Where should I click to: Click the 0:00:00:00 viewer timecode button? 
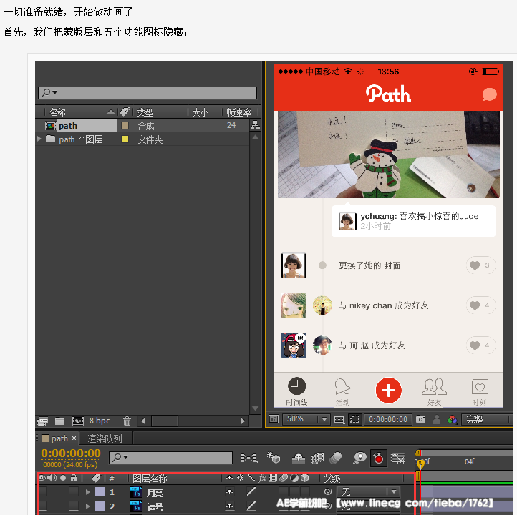pos(388,419)
